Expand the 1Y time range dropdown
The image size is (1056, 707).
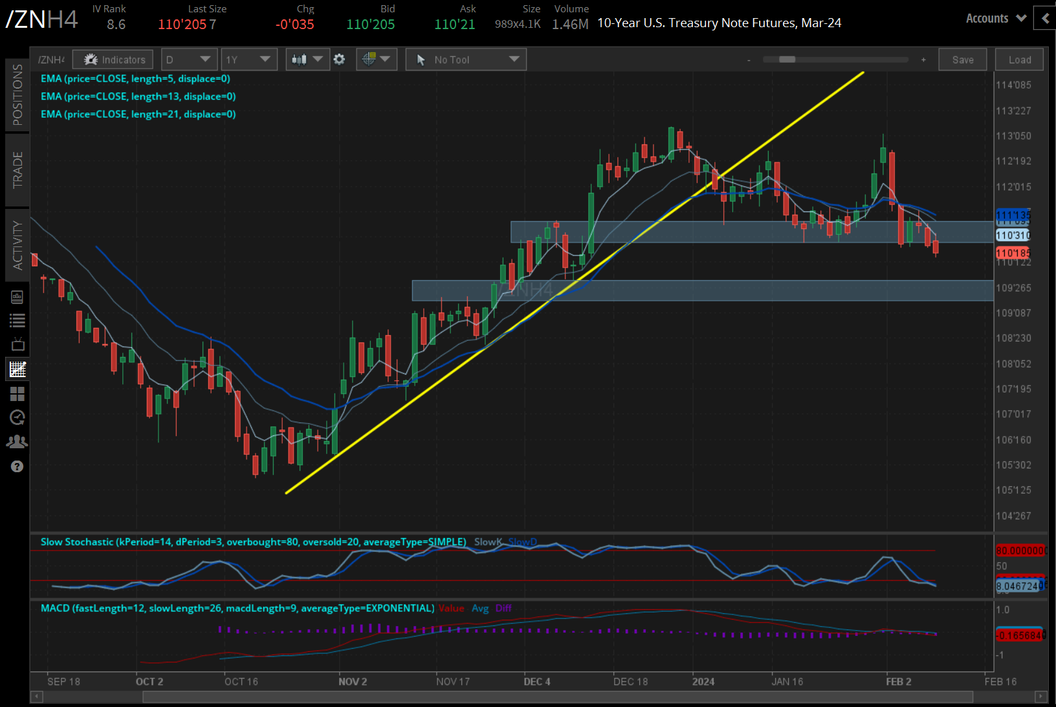(x=248, y=59)
